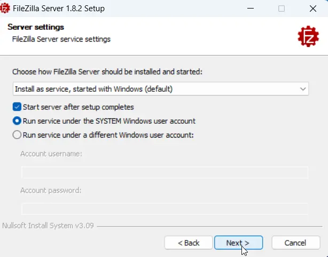Screen dimensions: 328x257
Task: Click the Account password input field
Action: [165, 209]
